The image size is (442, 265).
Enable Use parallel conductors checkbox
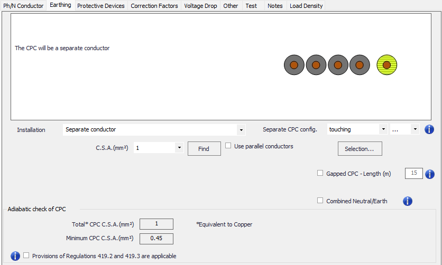pyautogui.click(x=228, y=146)
